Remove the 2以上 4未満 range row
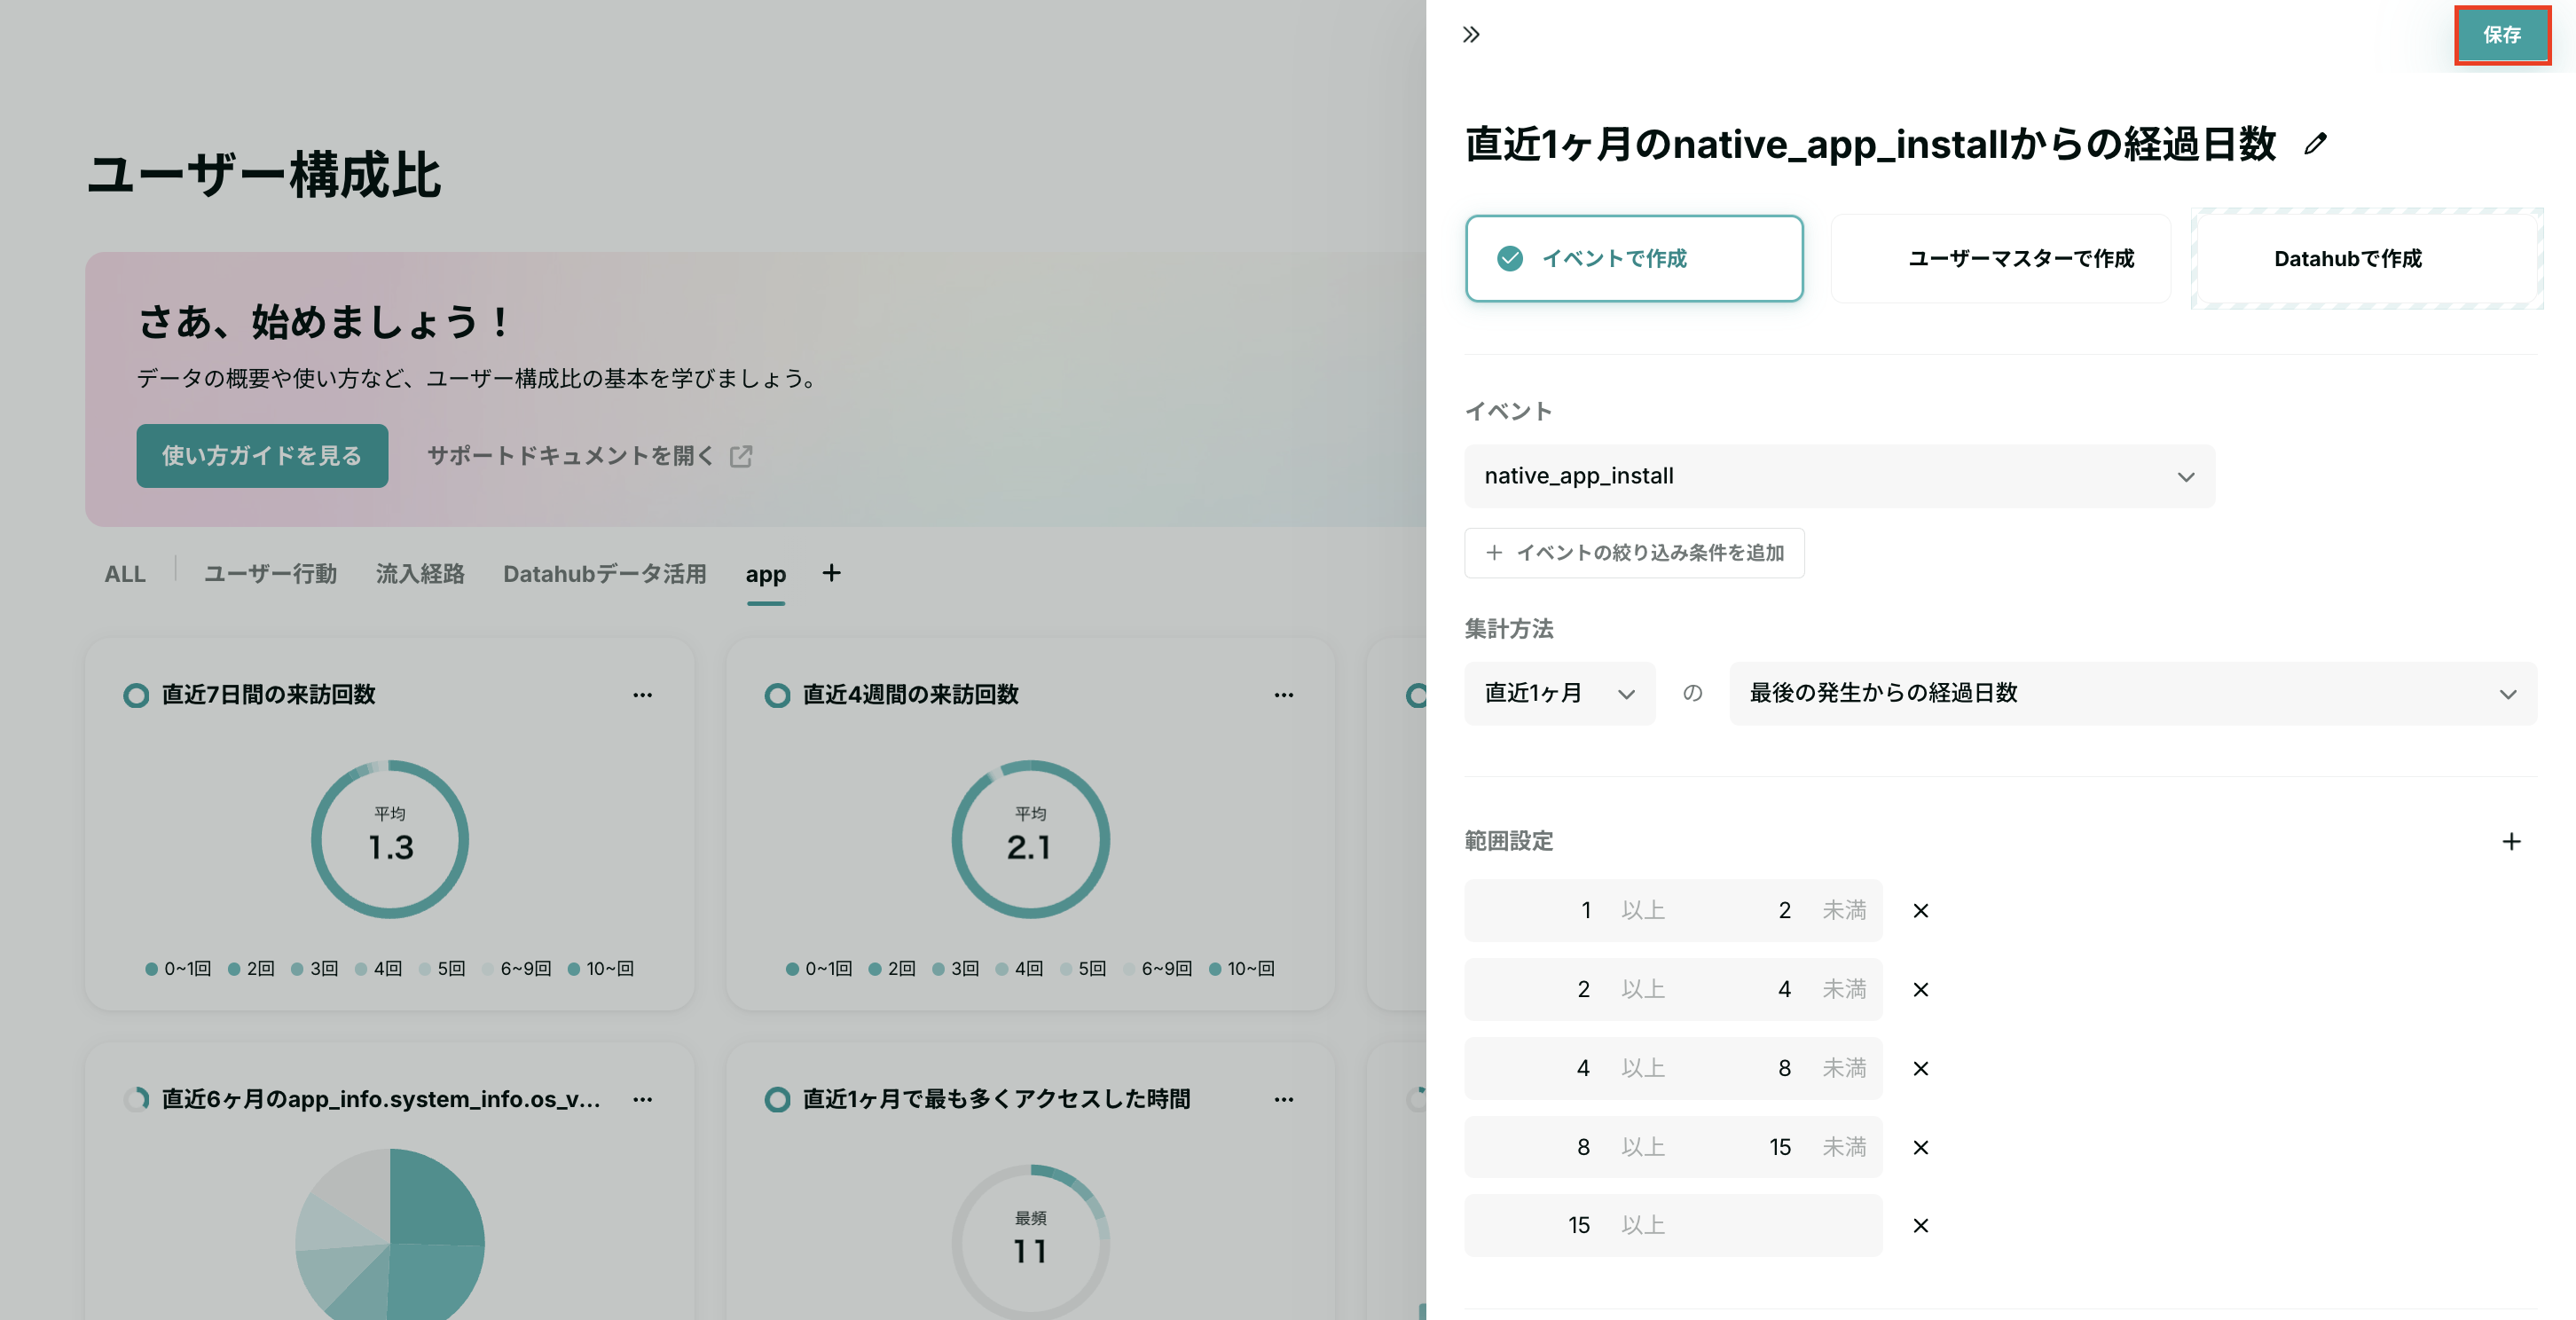 click(x=1920, y=990)
